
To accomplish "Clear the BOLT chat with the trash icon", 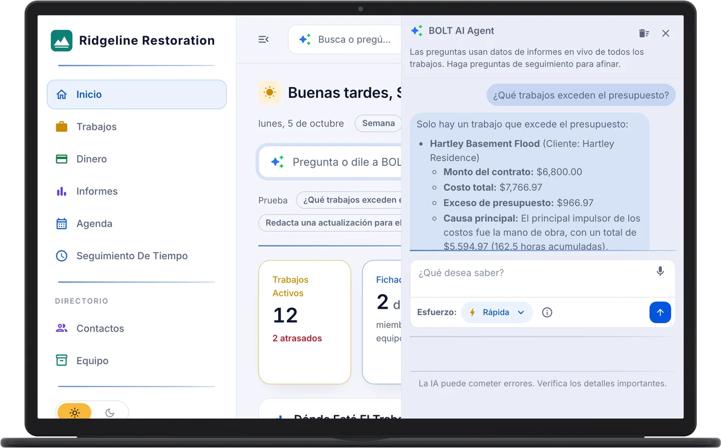I will tap(644, 33).
